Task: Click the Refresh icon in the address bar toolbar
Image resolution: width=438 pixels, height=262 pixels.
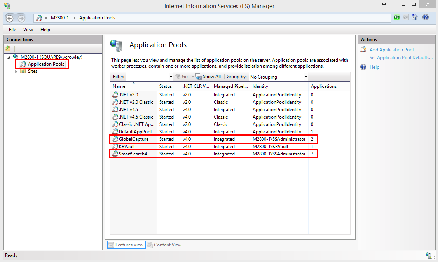Action: pyautogui.click(x=396, y=17)
